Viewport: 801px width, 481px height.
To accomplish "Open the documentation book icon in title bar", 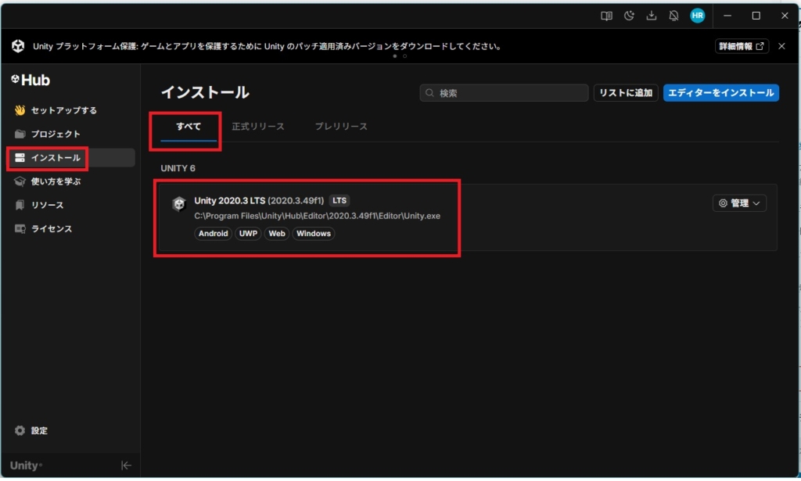I will click(606, 16).
